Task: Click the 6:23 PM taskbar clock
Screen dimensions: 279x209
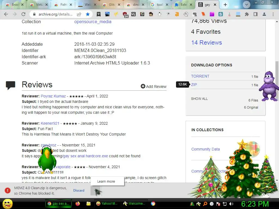Action: pyautogui.click(x=255, y=204)
